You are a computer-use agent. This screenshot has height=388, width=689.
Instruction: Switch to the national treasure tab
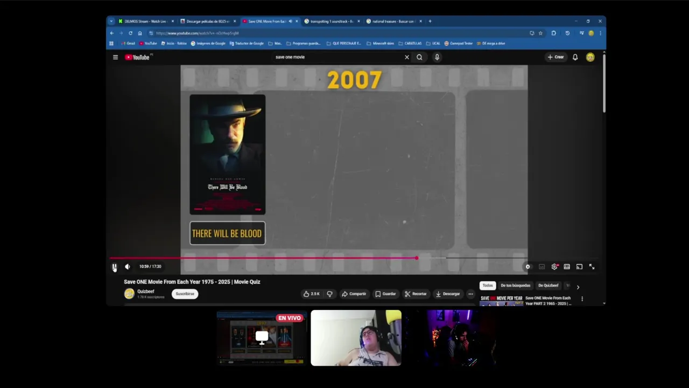(393, 22)
